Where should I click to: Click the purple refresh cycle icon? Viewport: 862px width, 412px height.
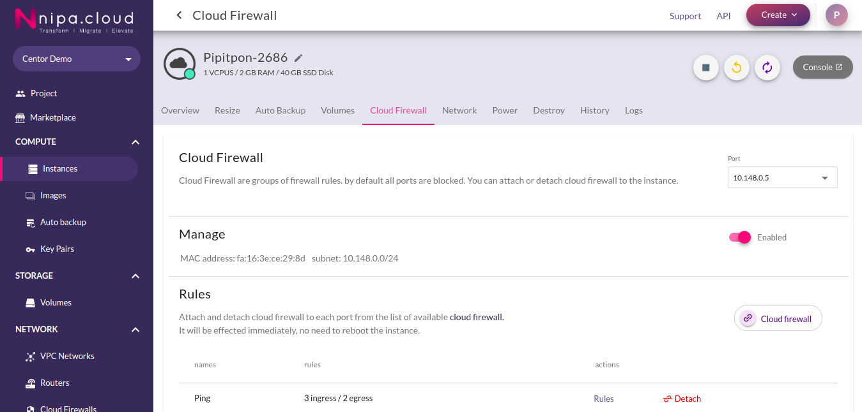[767, 68]
